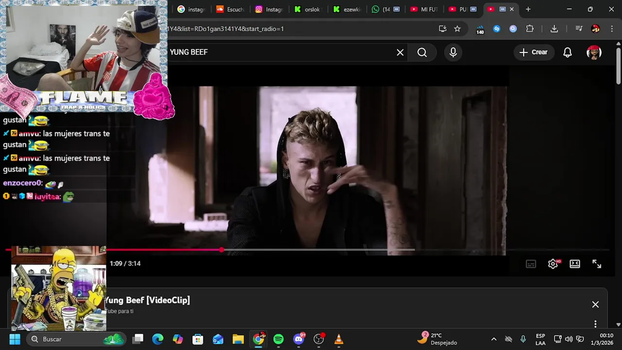Switch to the PU YouTube tab
This screenshot has height=350, width=622.
click(x=463, y=9)
